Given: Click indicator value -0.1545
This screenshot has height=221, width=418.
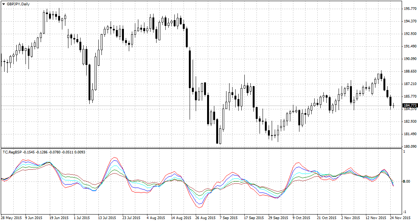Looking at the screenshot, I should coord(29,152).
